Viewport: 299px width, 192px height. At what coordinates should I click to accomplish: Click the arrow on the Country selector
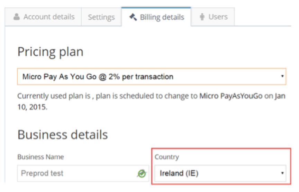click(x=282, y=173)
